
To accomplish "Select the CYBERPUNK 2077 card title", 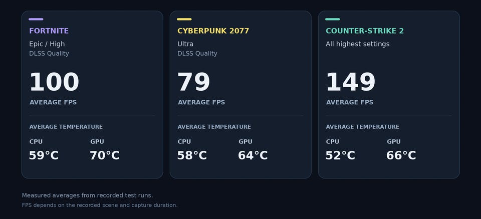I will tap(213, 31).
